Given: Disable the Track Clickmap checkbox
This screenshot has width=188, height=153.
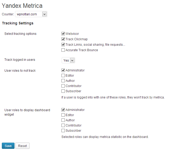Looking at the screenshot, I should pos(63,39).
